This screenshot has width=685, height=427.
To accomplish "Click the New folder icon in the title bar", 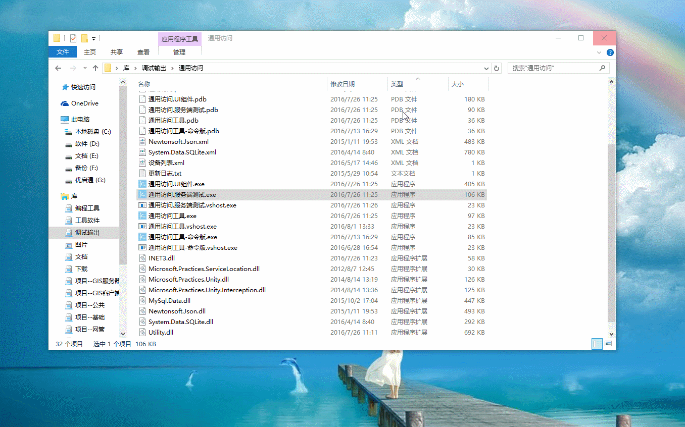I will coord(84,38).
